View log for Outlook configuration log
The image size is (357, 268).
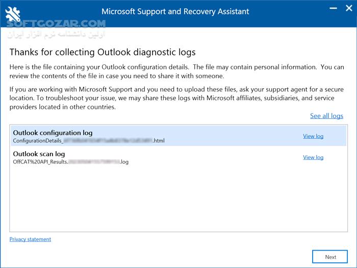pyautogui.click(x=313, y=136)
